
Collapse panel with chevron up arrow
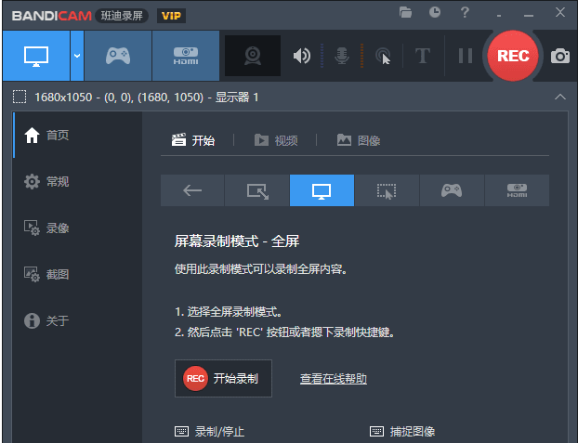click(560, 97)
